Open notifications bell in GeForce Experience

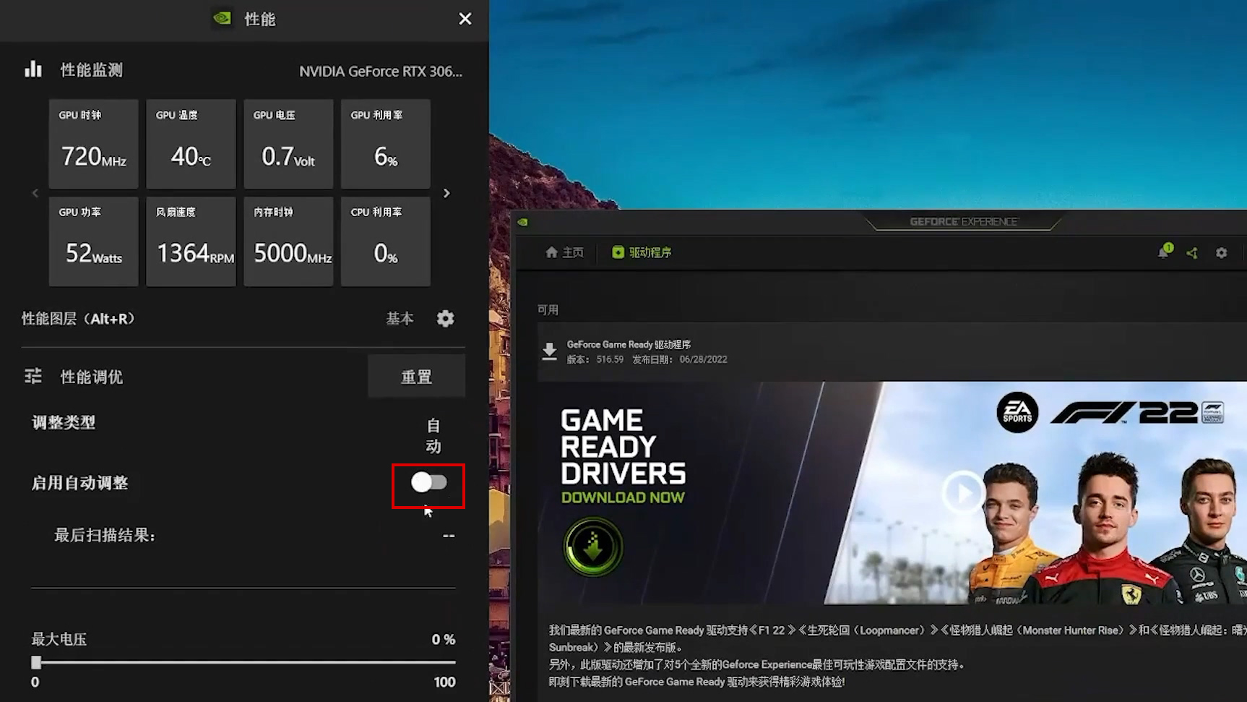1164,252
